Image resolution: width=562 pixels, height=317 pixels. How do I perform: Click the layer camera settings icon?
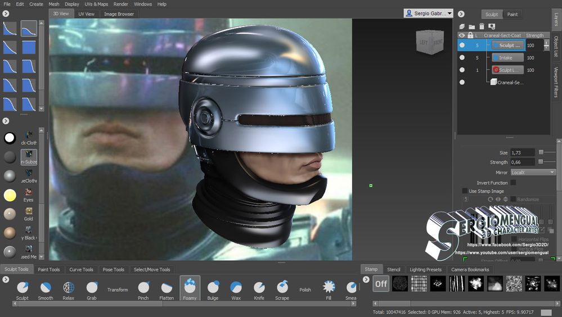click(492, 26)
